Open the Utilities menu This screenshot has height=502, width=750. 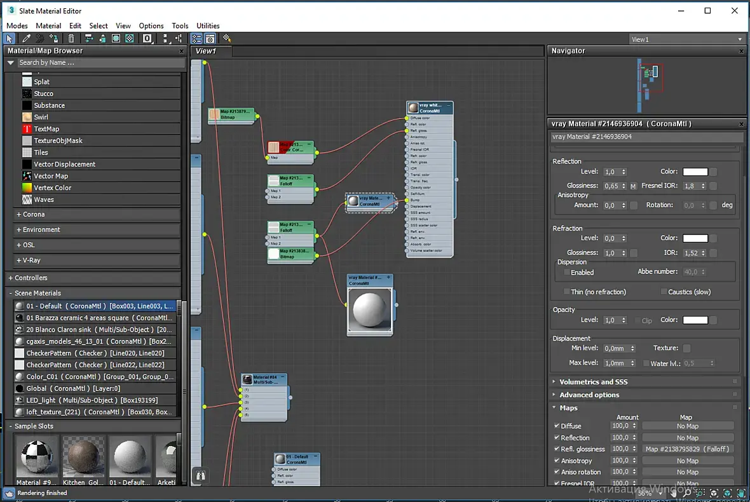(x=208, y=26)
